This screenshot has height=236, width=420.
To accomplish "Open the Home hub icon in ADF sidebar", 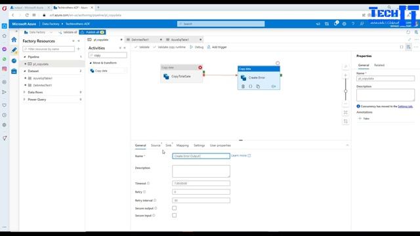I will point(14,40).
